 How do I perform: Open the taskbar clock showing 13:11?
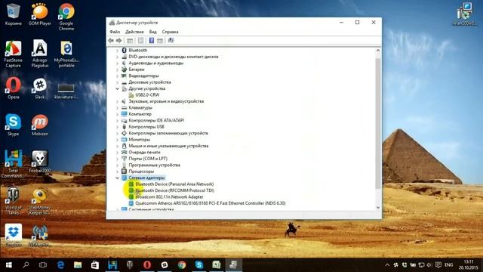pyautogui.click(x=469, y=265)
